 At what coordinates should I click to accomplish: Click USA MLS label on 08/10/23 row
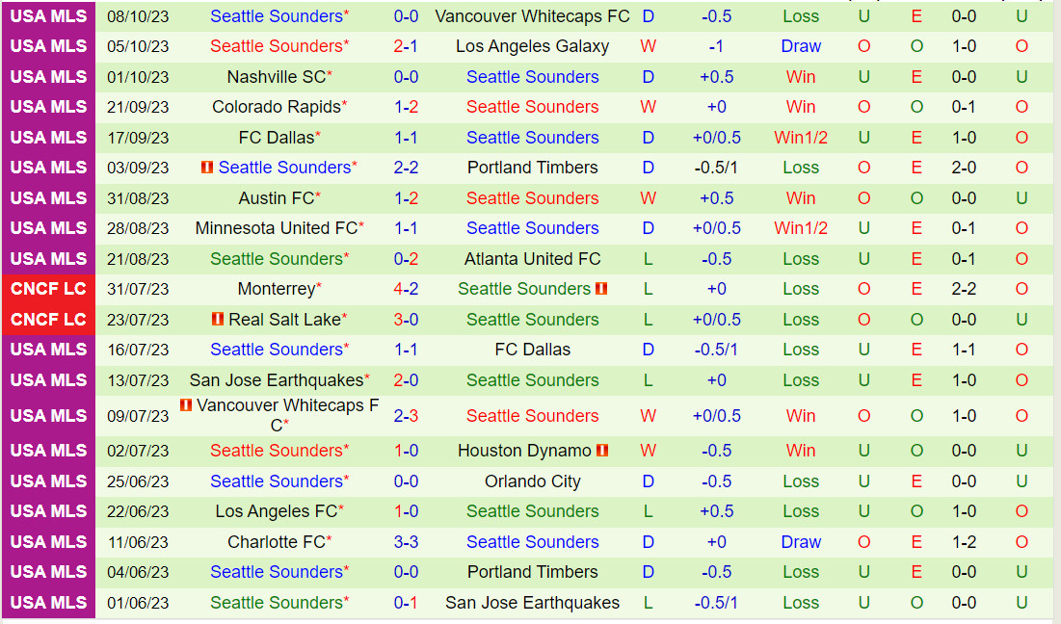click(49, 16)
